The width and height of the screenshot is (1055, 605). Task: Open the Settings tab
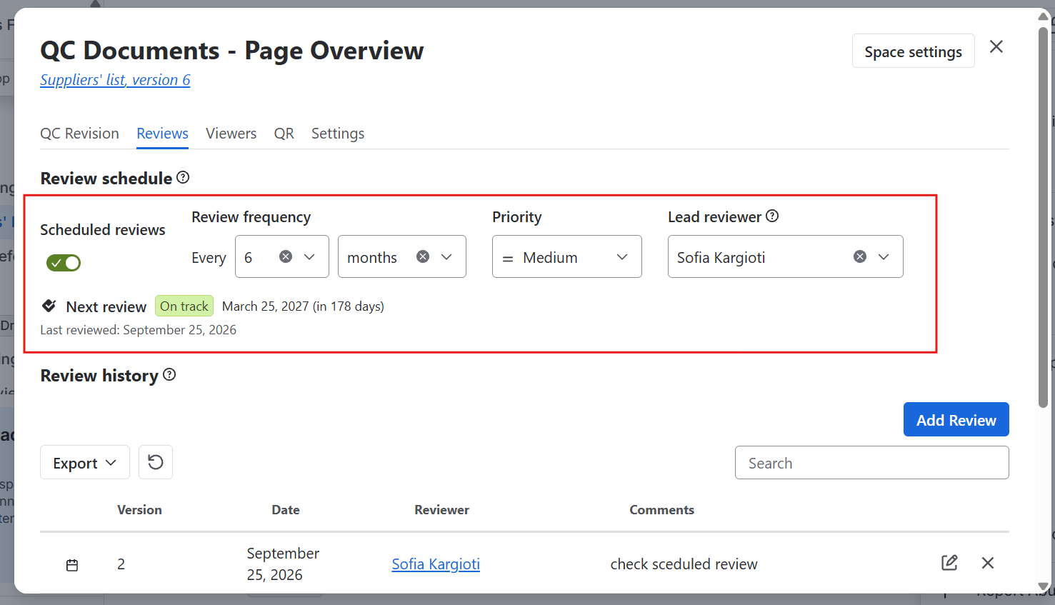point(338,134)
